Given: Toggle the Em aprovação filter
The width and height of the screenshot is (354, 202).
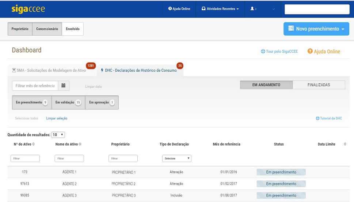Looking at the screenshot, I should tap(102, 103).
